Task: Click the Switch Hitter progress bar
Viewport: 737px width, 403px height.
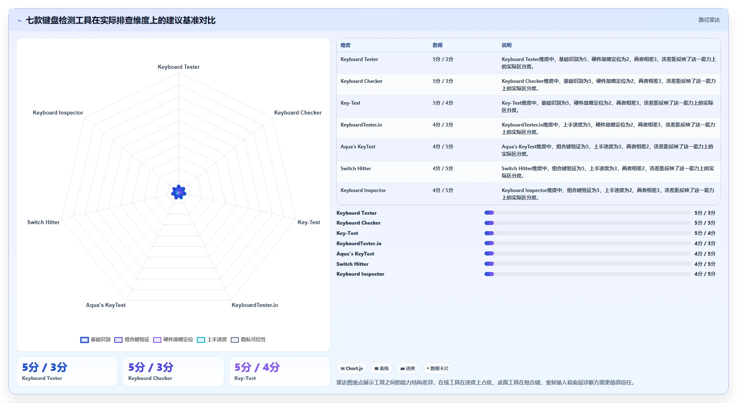Action: [x=588, y=264]
